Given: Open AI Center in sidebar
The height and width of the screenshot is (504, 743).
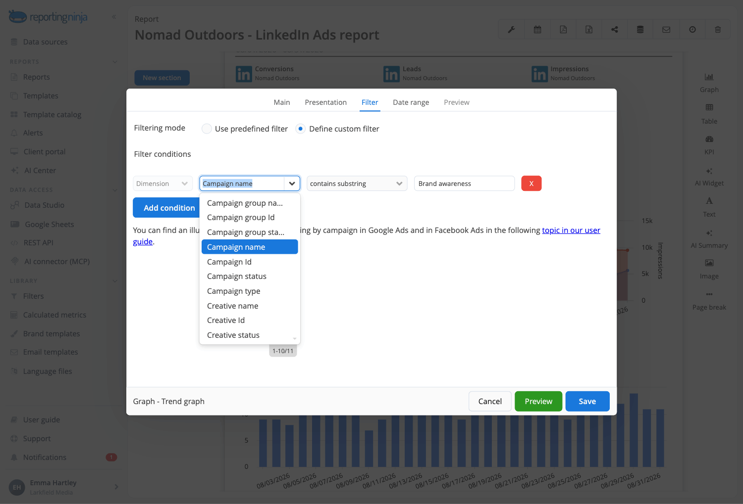Looking at the screenshot, I should [40, 171].
